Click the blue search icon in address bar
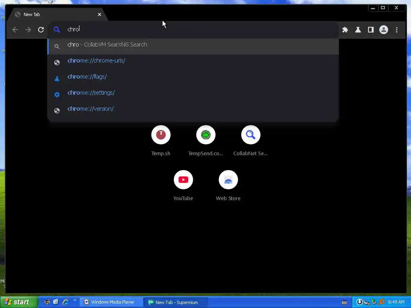Image resolution: width=411 pixels, height=308 pixels. 57,29
